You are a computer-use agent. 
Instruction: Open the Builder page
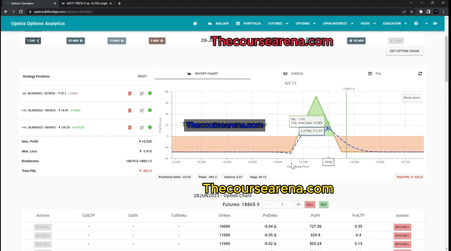218,23
